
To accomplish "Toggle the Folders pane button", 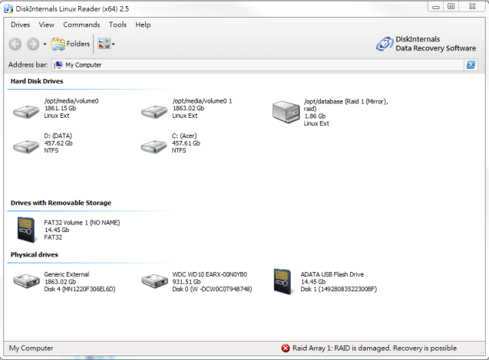I will coord(71,44).
